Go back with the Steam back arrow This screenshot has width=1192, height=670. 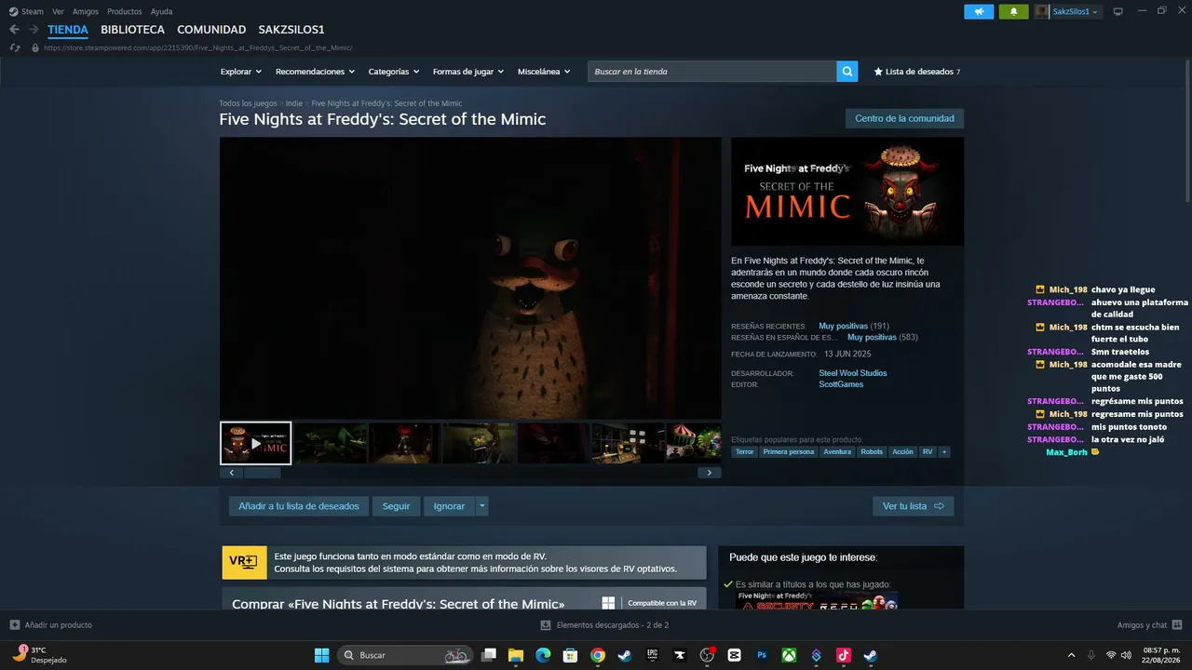point(14,30)
